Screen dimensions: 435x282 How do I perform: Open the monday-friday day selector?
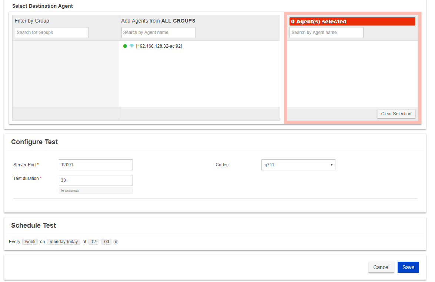64,242
